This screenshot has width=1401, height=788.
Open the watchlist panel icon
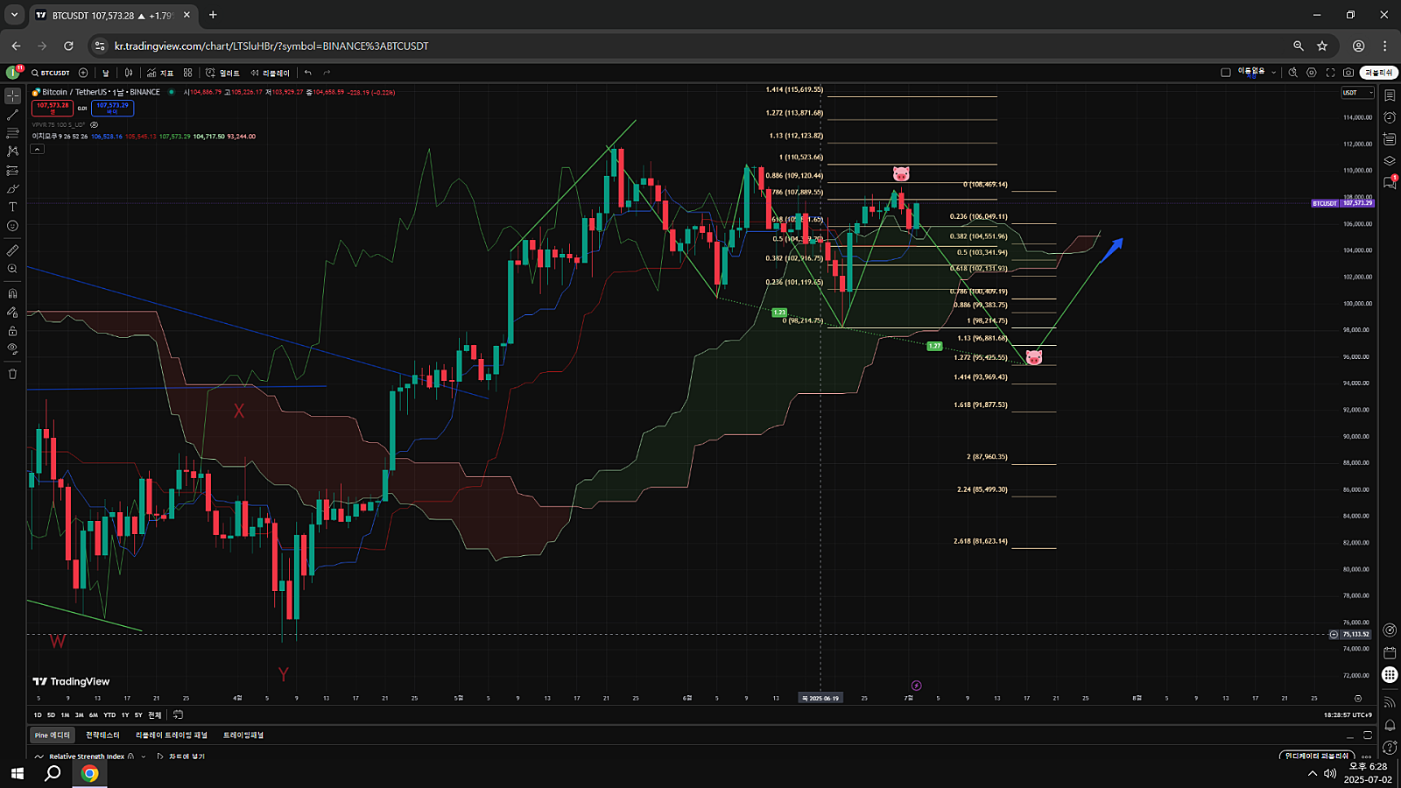coord(1390,95)
